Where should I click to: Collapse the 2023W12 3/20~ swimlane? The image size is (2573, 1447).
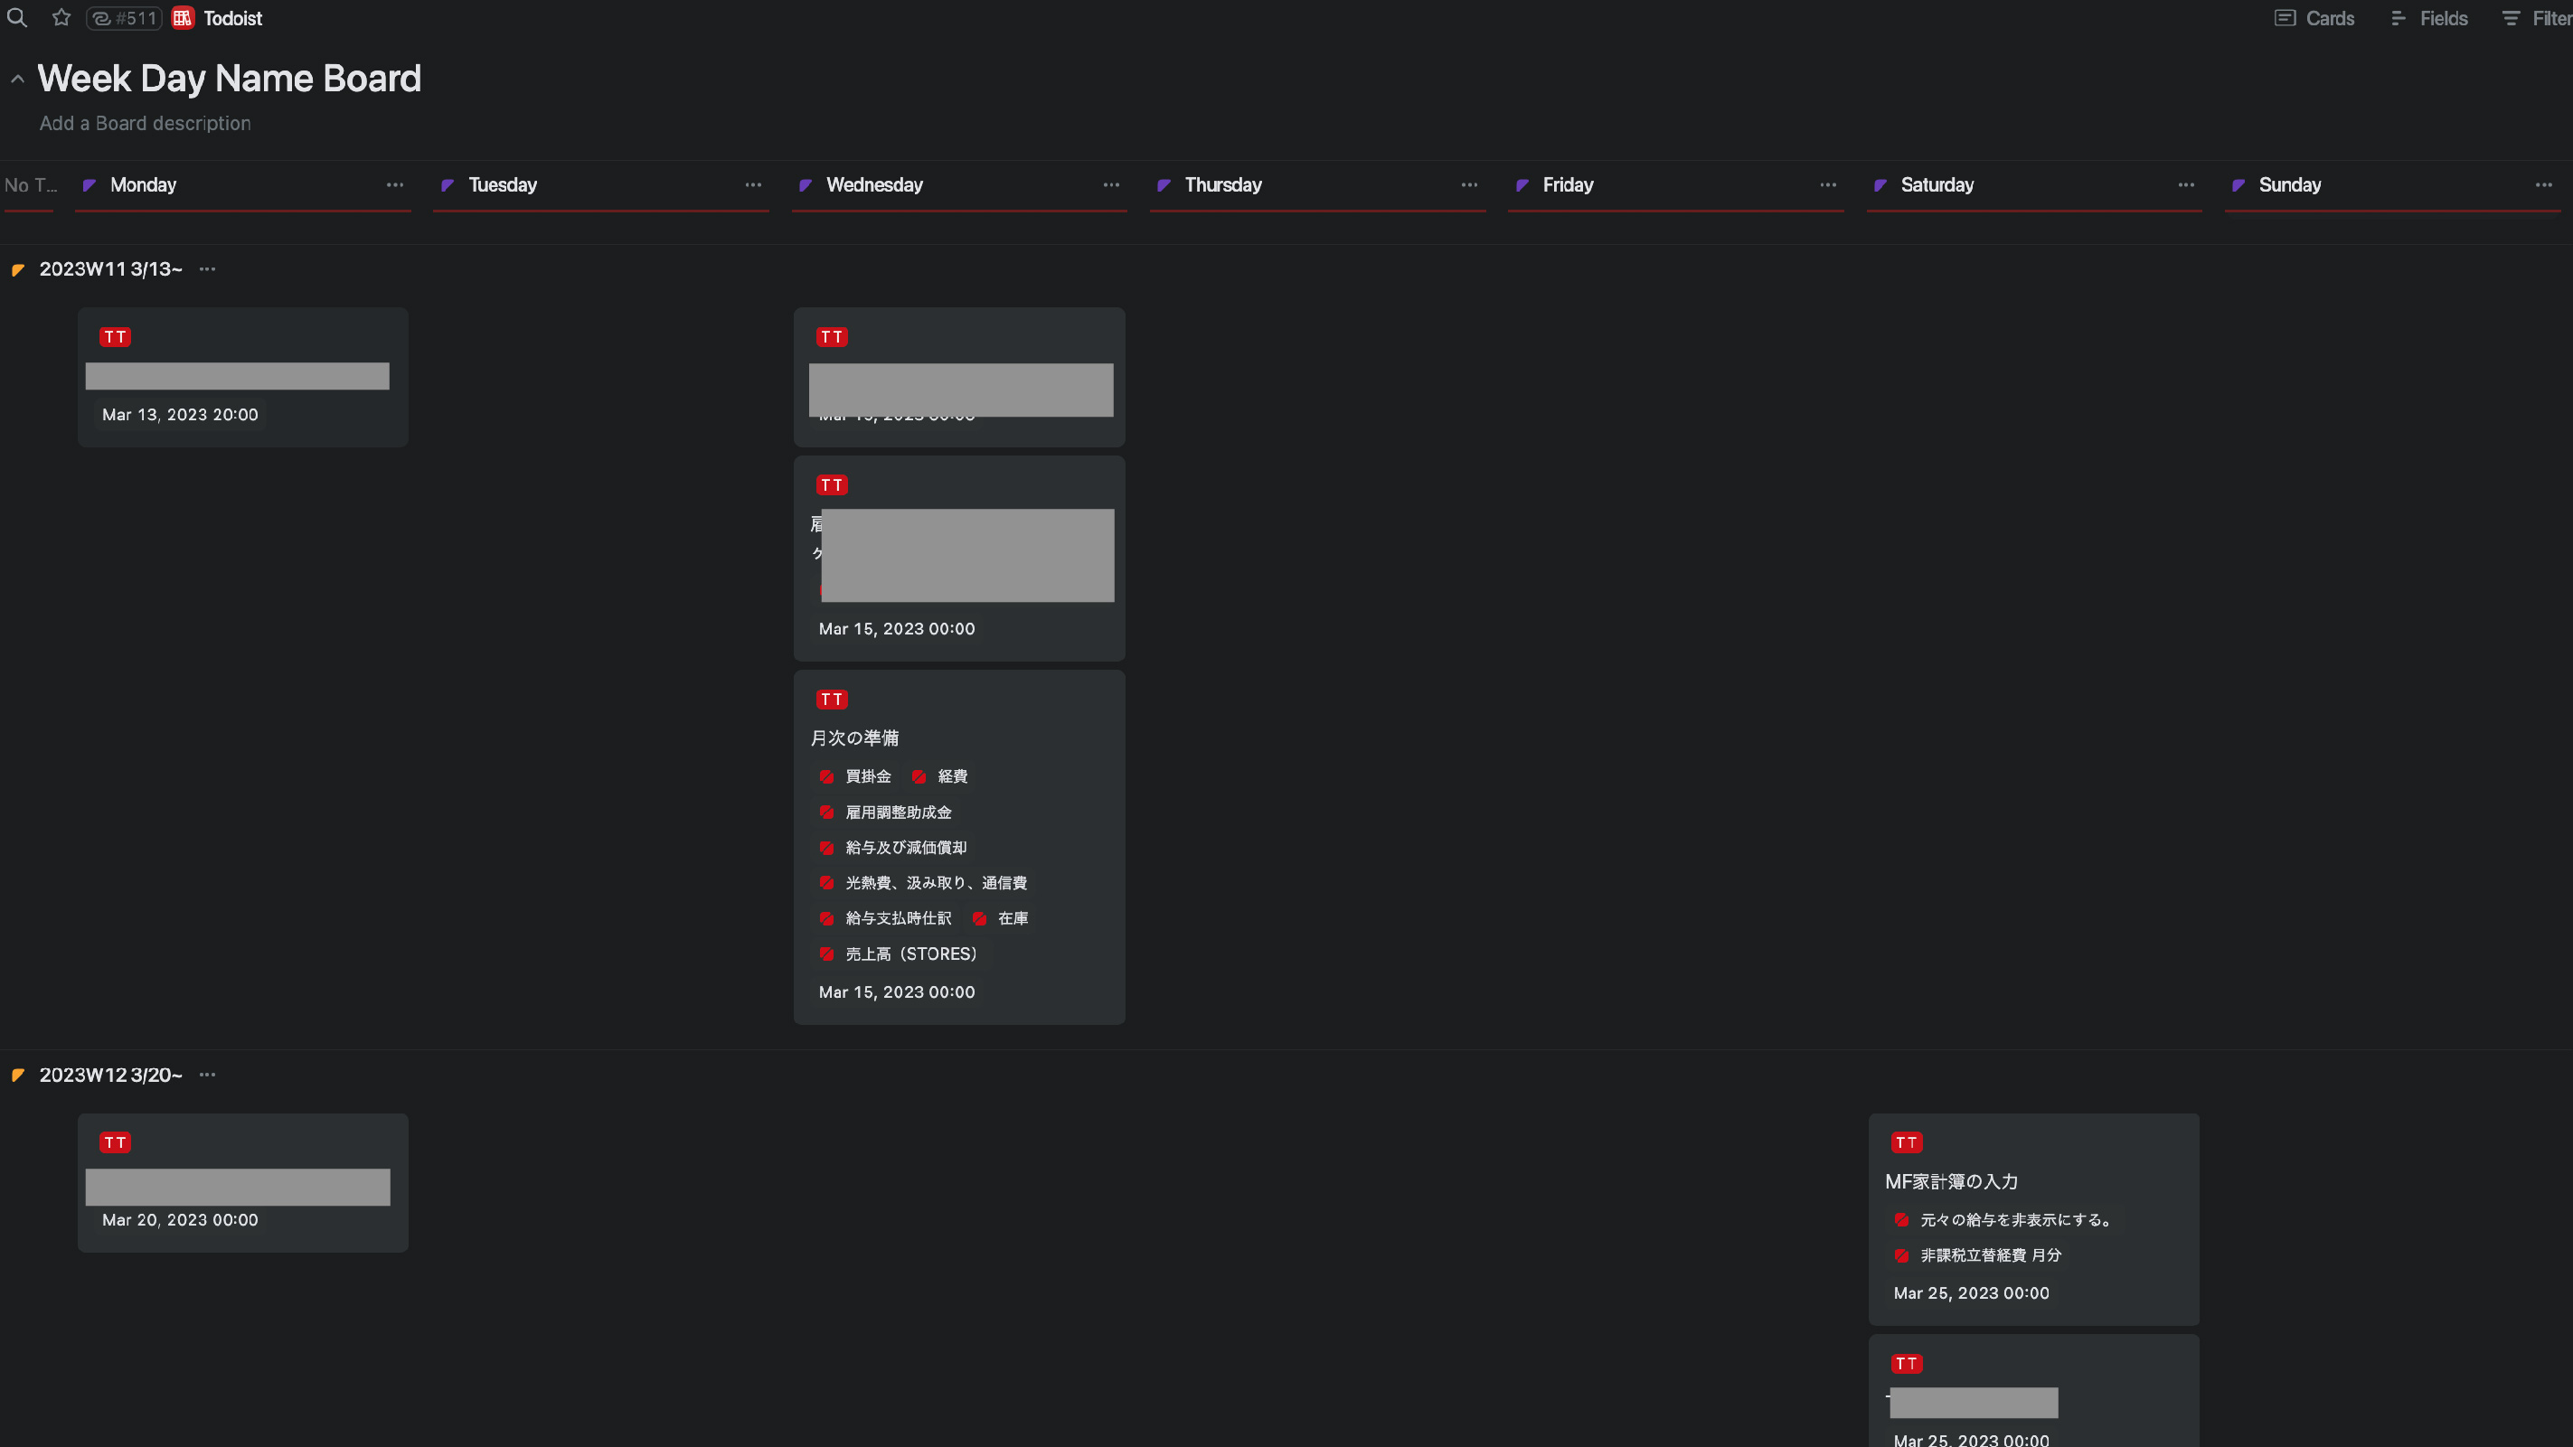18,1075
